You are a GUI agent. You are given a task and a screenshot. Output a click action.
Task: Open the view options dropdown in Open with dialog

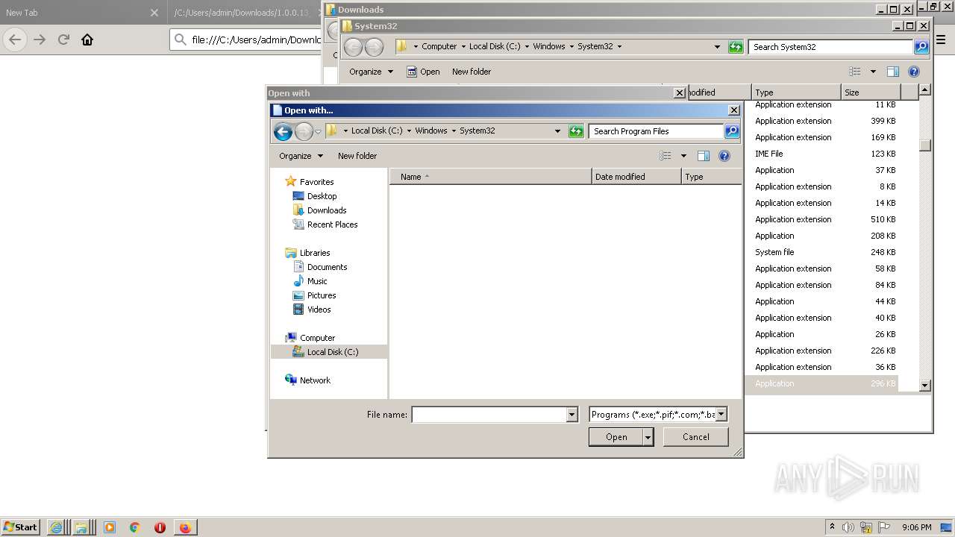[683, 156]
